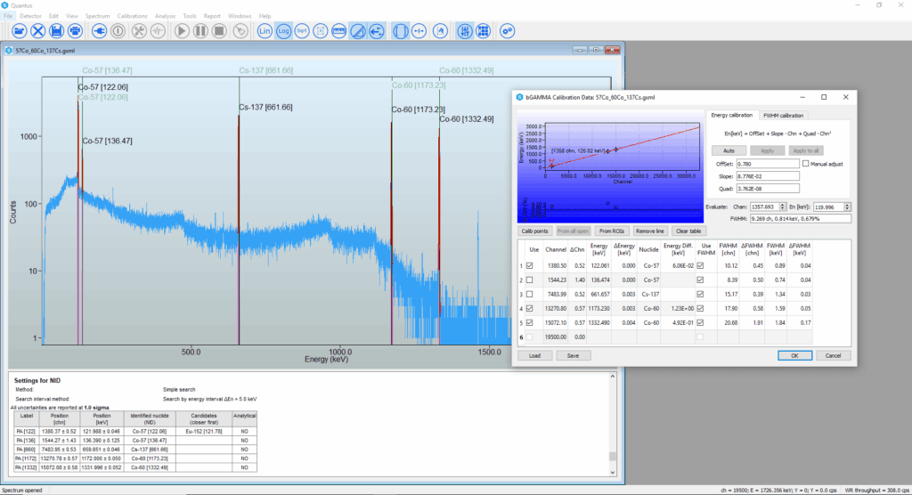Enable Use checkbox for row 2 Co-57 136.474
Image resolution: width=912 pixels, height=495 pixels.
pyautogui.click(x=529, y=280)
